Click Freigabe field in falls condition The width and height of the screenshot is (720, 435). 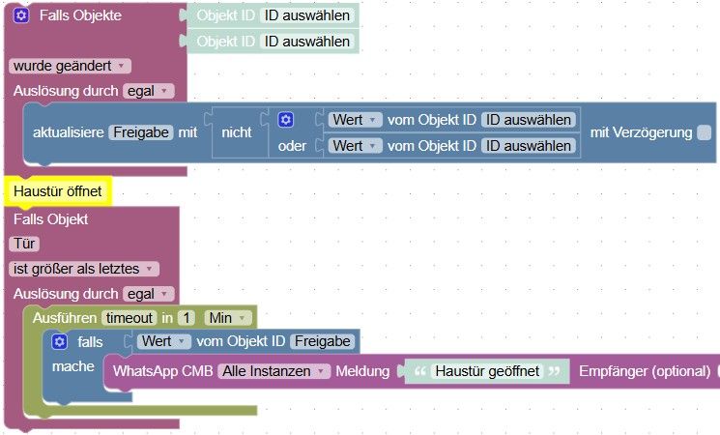pos(323,341)
